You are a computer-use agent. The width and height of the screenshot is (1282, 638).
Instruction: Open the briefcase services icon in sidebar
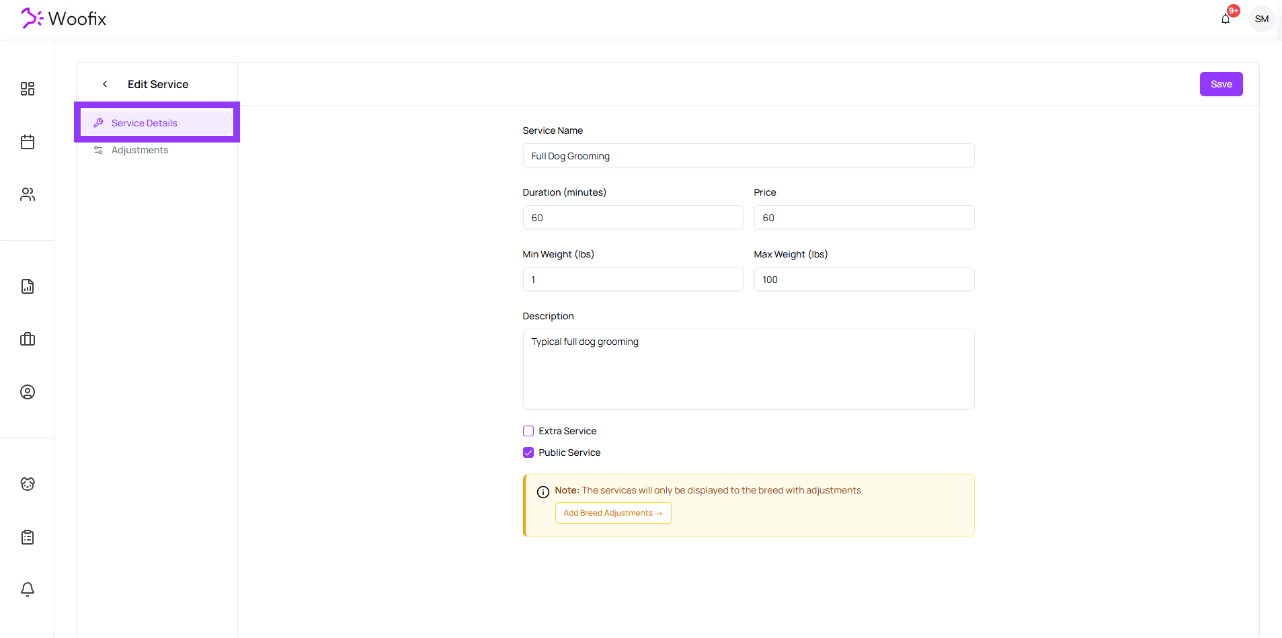(28, 339)
